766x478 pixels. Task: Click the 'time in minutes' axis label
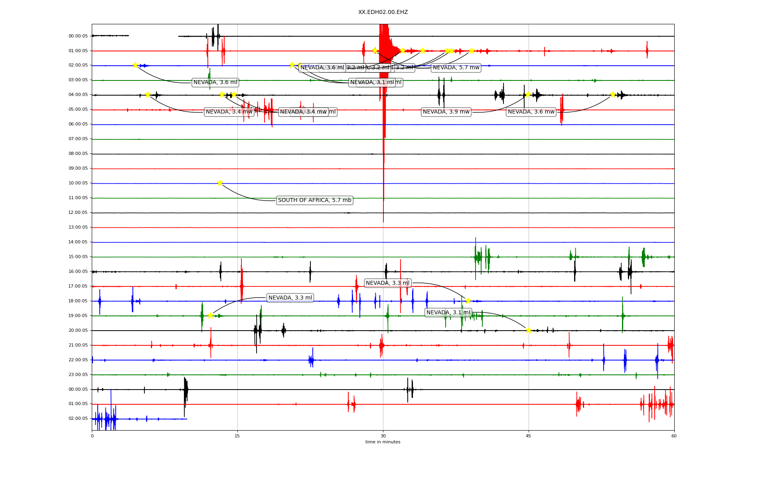click(x=383, y=442)
